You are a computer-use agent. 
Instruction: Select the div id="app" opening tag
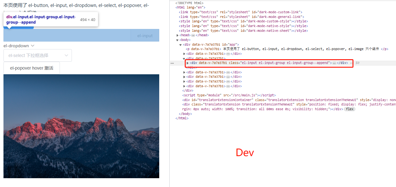[211, 44]
